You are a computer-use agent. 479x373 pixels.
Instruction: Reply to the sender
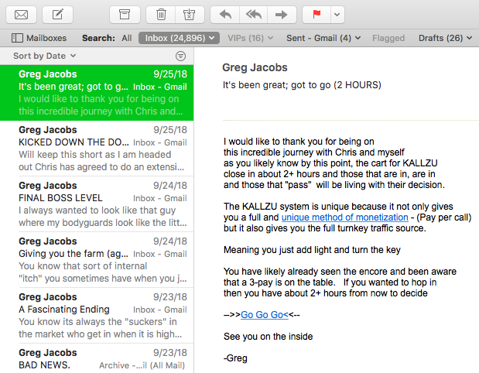click(x=225, y=14)
